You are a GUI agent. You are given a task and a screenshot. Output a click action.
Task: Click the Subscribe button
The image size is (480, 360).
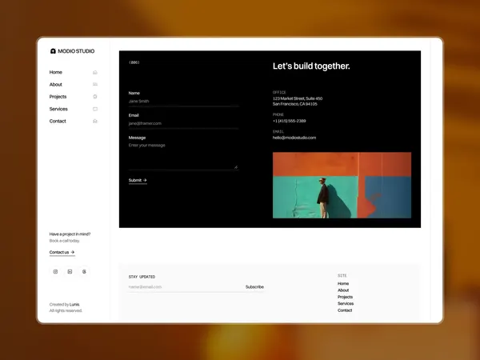(254, 287)
